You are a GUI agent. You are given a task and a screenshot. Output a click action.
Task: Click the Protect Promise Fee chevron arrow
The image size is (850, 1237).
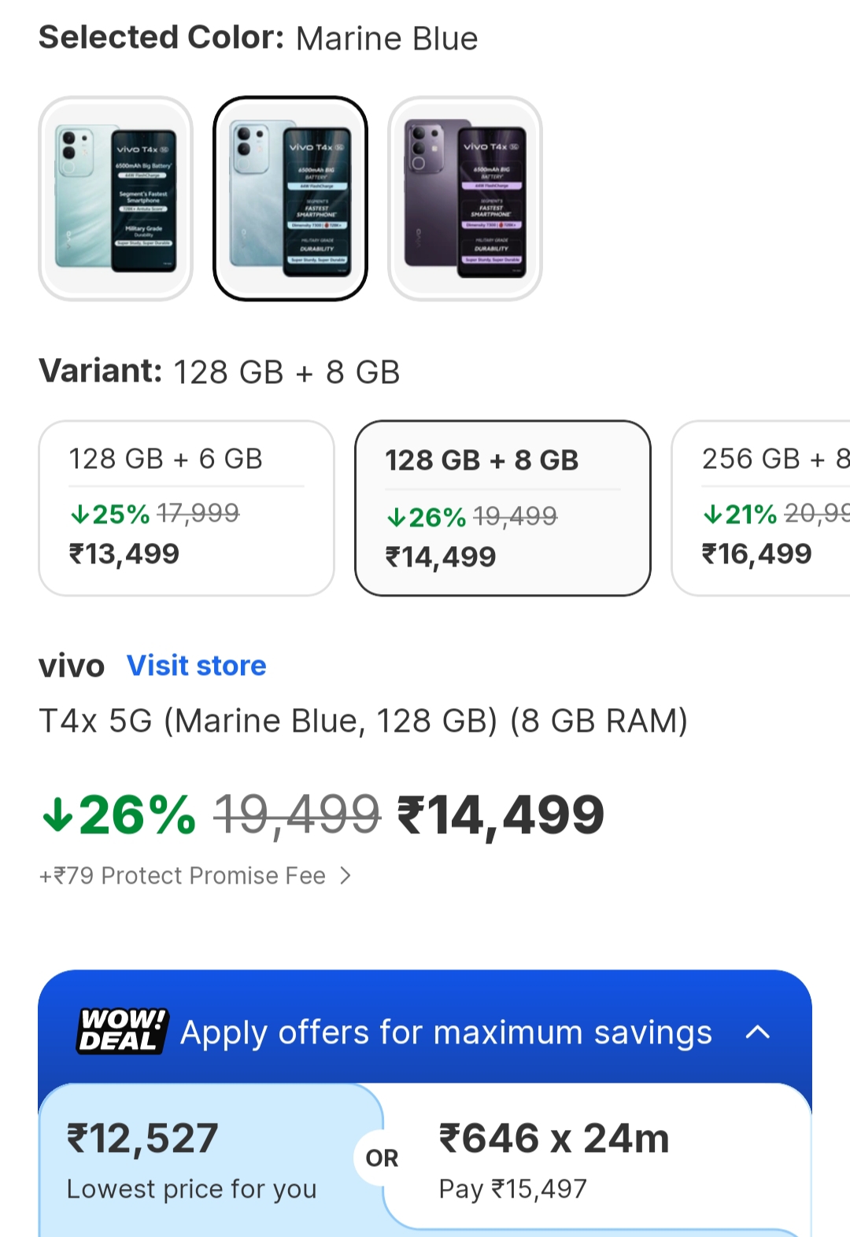coord(345,876)
